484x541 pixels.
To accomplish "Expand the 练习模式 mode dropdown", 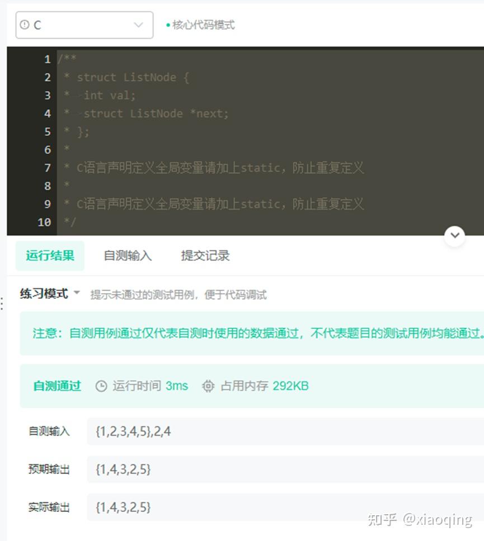I will tap(50, 294).
